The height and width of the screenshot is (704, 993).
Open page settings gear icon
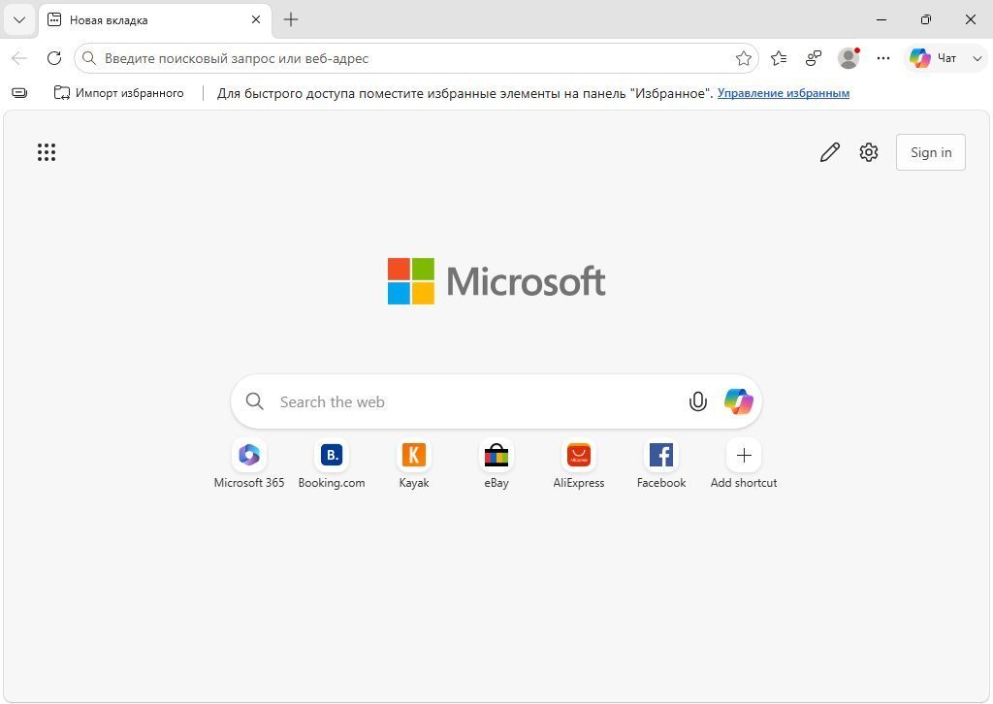pos(869,152)
